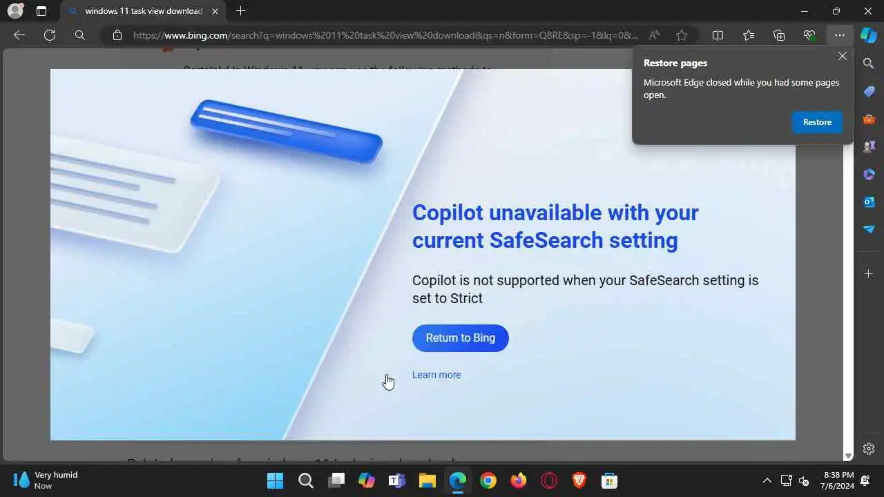The width and height of the screenshot is (884, 497).
Task: Customize sidebar with plus button
Action: pyautogui.click(x=869, y=274)
